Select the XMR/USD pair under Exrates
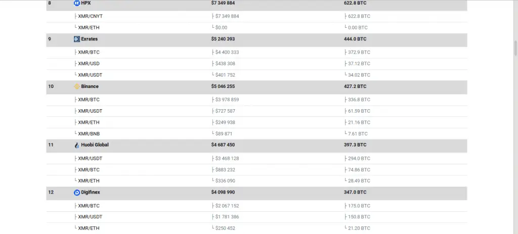This screenshot has width=518, height=234. pos(89,64)
